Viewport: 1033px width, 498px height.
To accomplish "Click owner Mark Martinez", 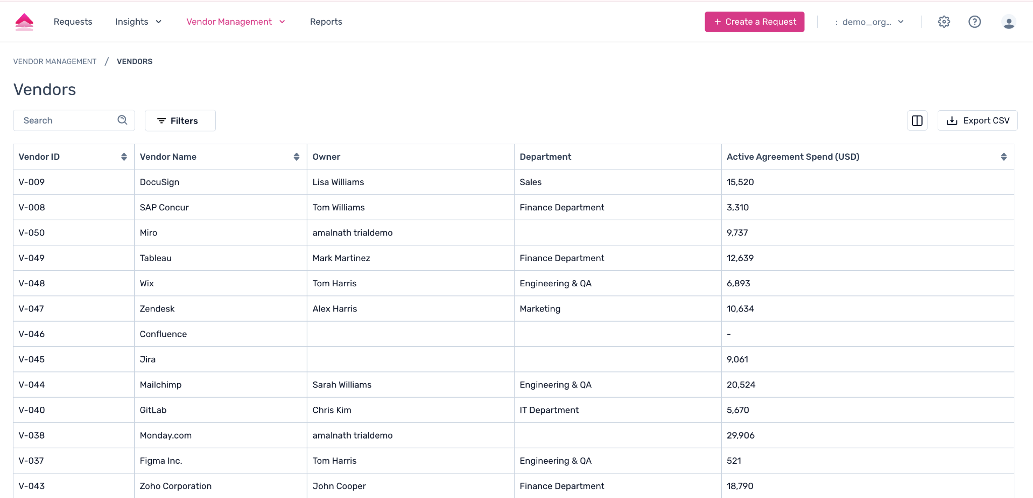I will (x=341, y=258).
